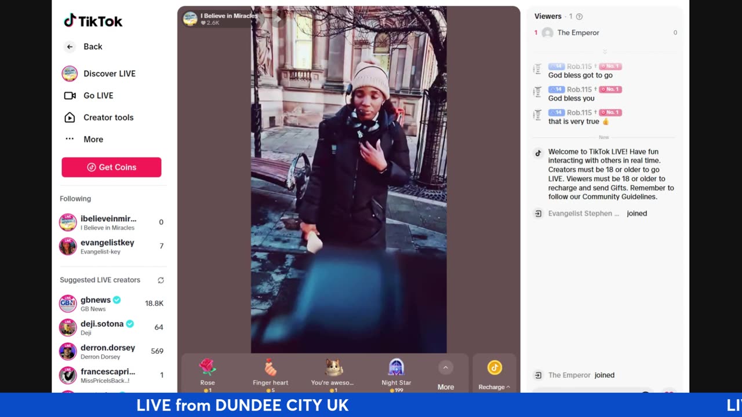Click the I Believe in Miracles stream title
This screenshot has height=417, width=742.
(229, 16)
